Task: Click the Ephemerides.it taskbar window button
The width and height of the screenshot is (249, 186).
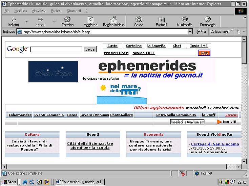Action: click(80, 182)
